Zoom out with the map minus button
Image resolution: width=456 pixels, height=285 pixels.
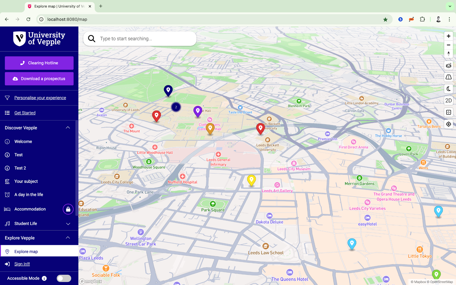[448, 45]
